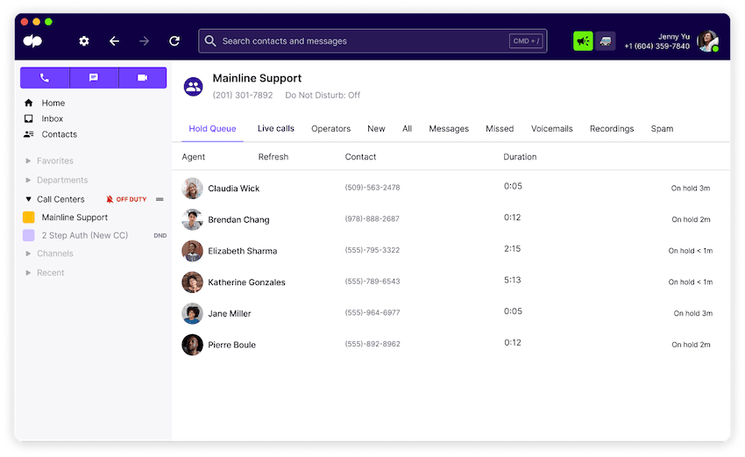745x457 pixels.
Task: Toggle Do Not Disturb: Off setting
Action: pyautogui.click(x=323, y=95)
